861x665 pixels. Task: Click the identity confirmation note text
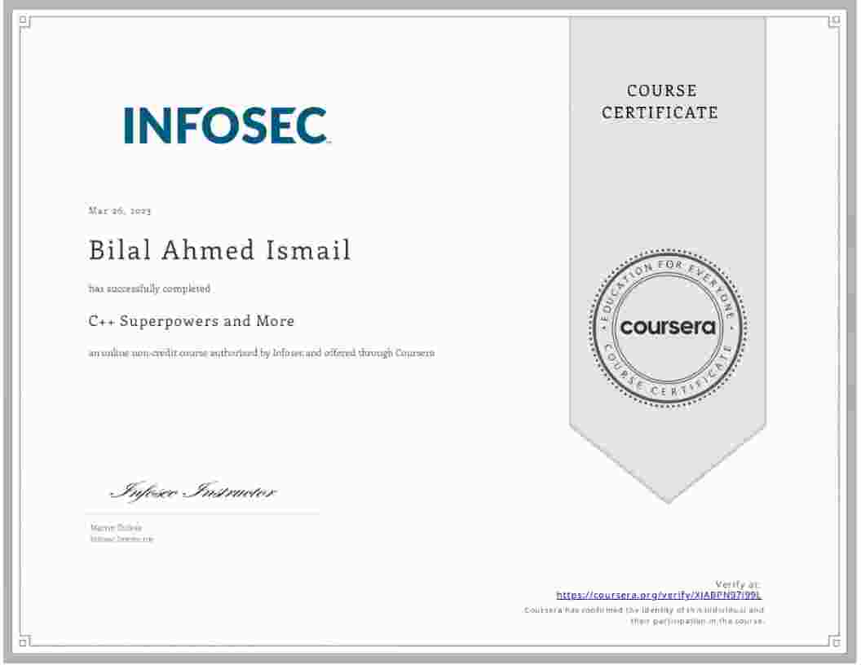[x=644, y=615]
